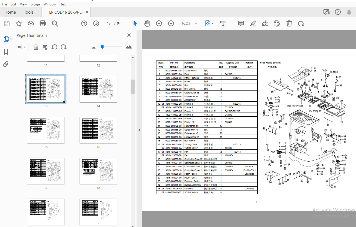Close the EP CQD16 20RVF document tab
This screenshot has width=356, height=227.
coord(87,12)
